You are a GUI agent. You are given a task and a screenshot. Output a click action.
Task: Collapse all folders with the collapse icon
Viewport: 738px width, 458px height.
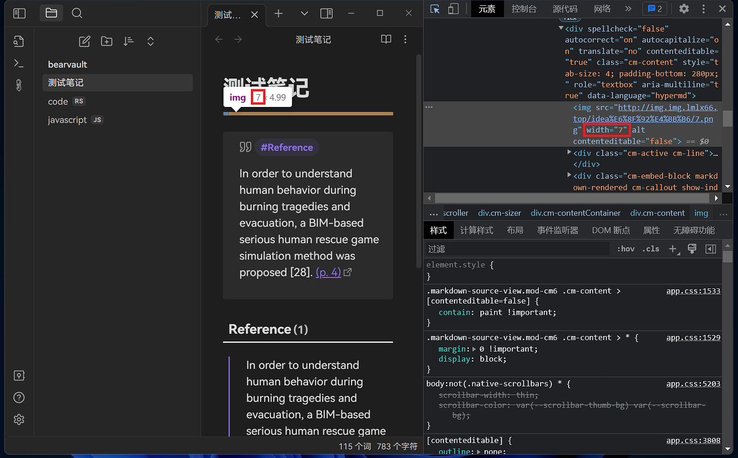150,41
